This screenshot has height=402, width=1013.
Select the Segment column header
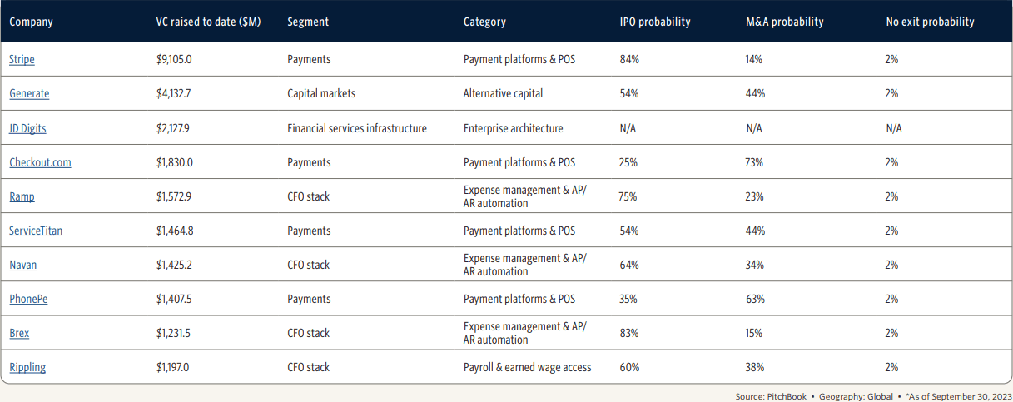[x=307, y=22]
